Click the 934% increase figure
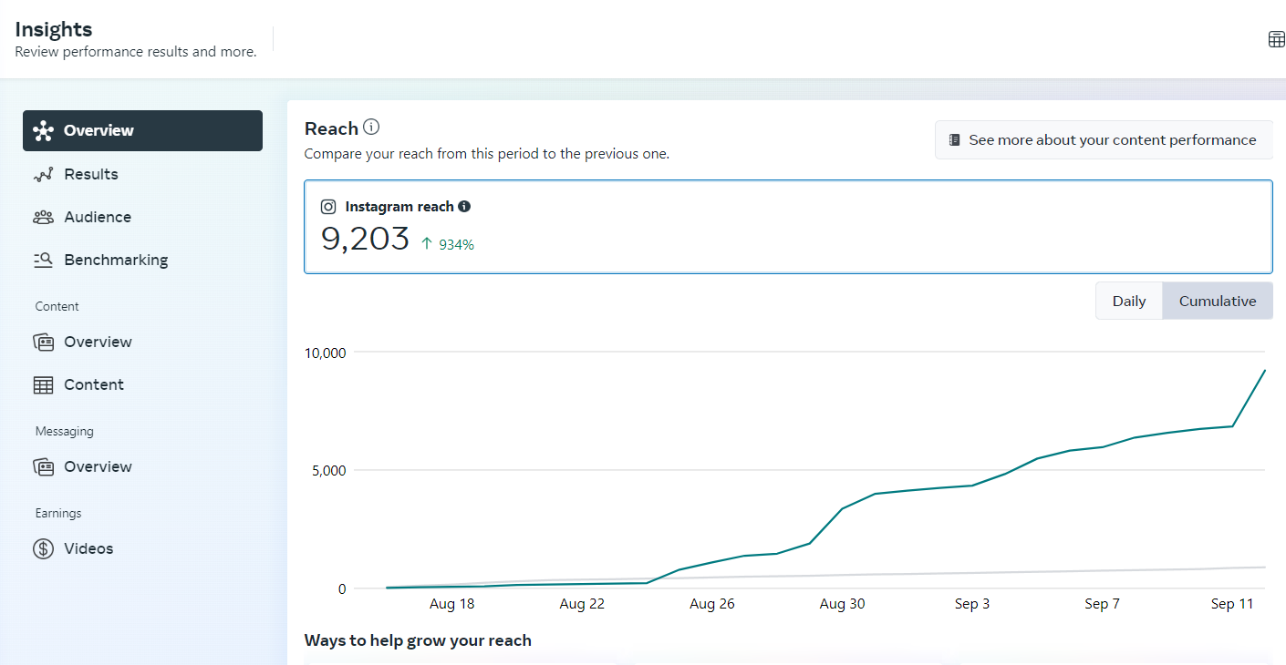 pyautogui.click(x=456, y=244)
